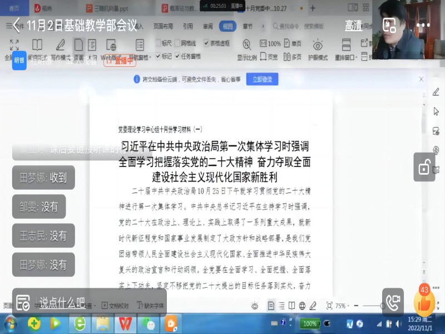This screenshot has height=334, width=445.
Task: Close the cloud backup notification banner
Action: click(421, 79)
